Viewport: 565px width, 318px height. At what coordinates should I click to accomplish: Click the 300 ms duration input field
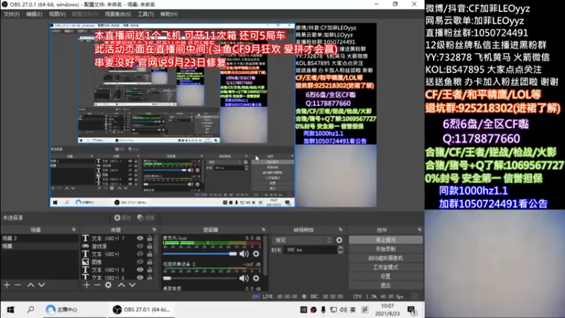(x=311, y=250)
